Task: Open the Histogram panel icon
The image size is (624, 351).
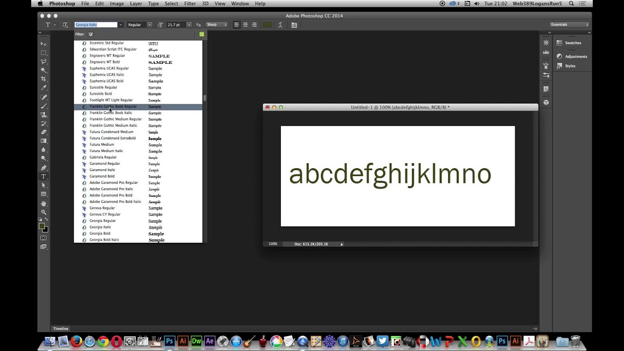Action: coord(546,52)
